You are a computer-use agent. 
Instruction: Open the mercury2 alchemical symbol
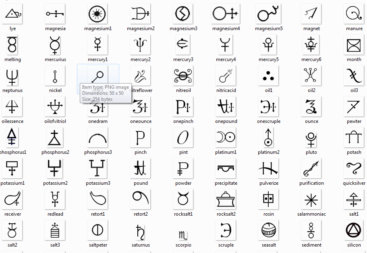(x=140, y=44)
